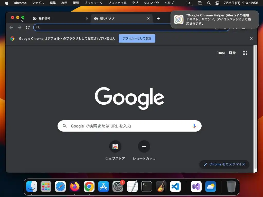Image resolution: width=263 pixels, height=197 pixels.
Task: Launch Terminal from the Dock
Action: pyautogui.click(x=147, y=186)
